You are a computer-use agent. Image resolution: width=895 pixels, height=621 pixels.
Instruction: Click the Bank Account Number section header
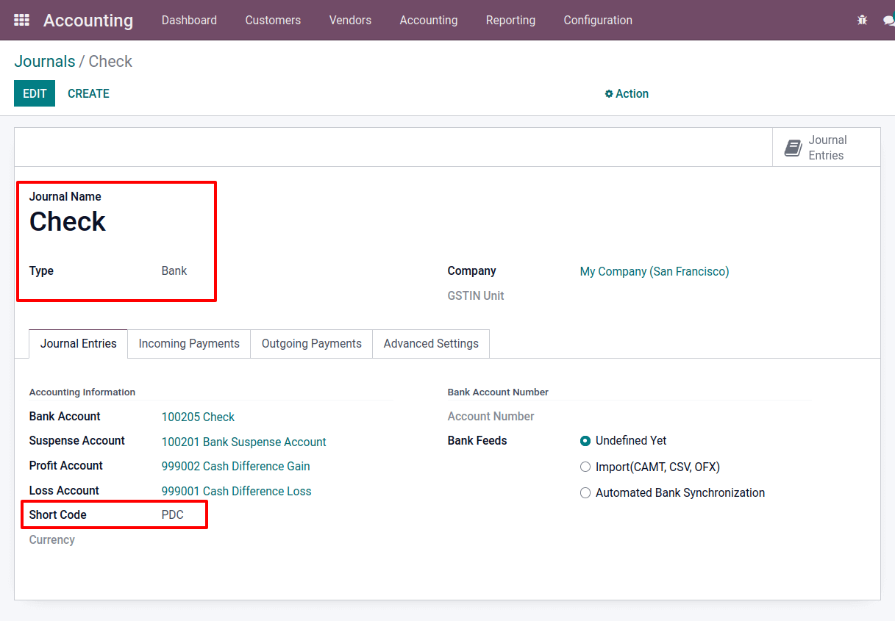(x=498, y=392)
